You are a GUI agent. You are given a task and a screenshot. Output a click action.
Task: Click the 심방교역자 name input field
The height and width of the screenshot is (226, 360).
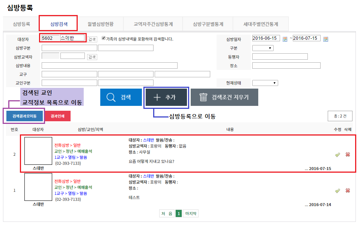point(72,56)
